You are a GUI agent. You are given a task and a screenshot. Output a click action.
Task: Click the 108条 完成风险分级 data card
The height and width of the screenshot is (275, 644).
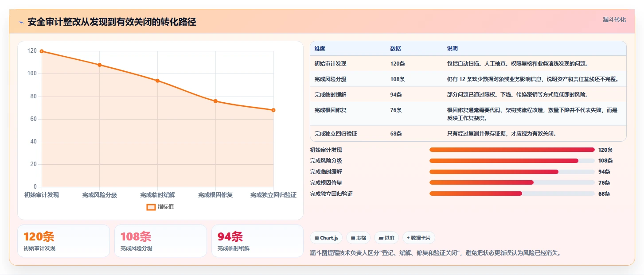point(160,241)
